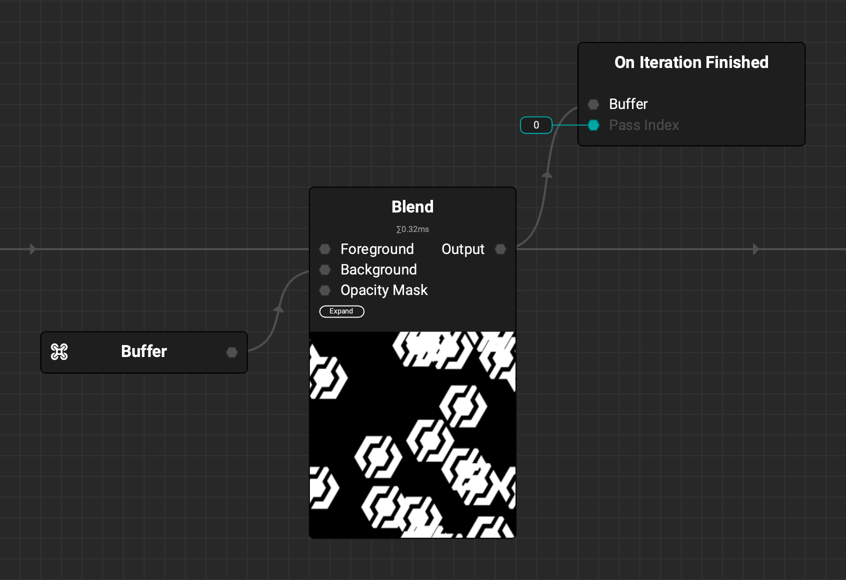The image size is (846, 580).
Task: Click the Foreground input label
Action: coord(377,249)
